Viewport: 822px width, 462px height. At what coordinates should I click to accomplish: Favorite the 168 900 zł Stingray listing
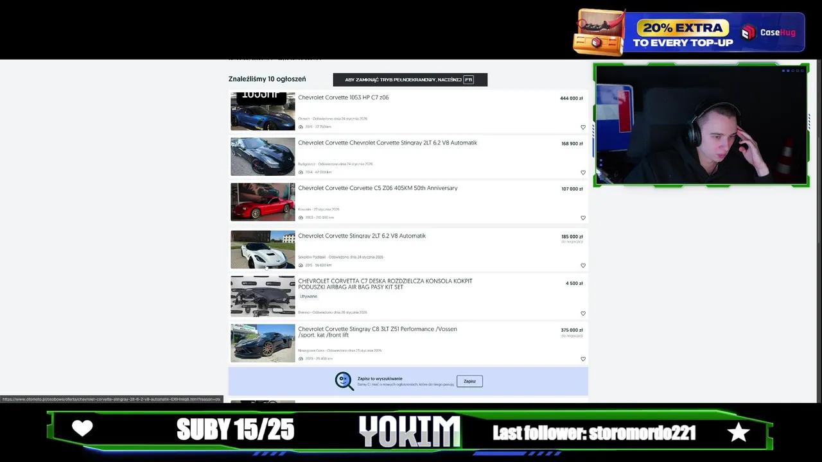coord(583,173)
